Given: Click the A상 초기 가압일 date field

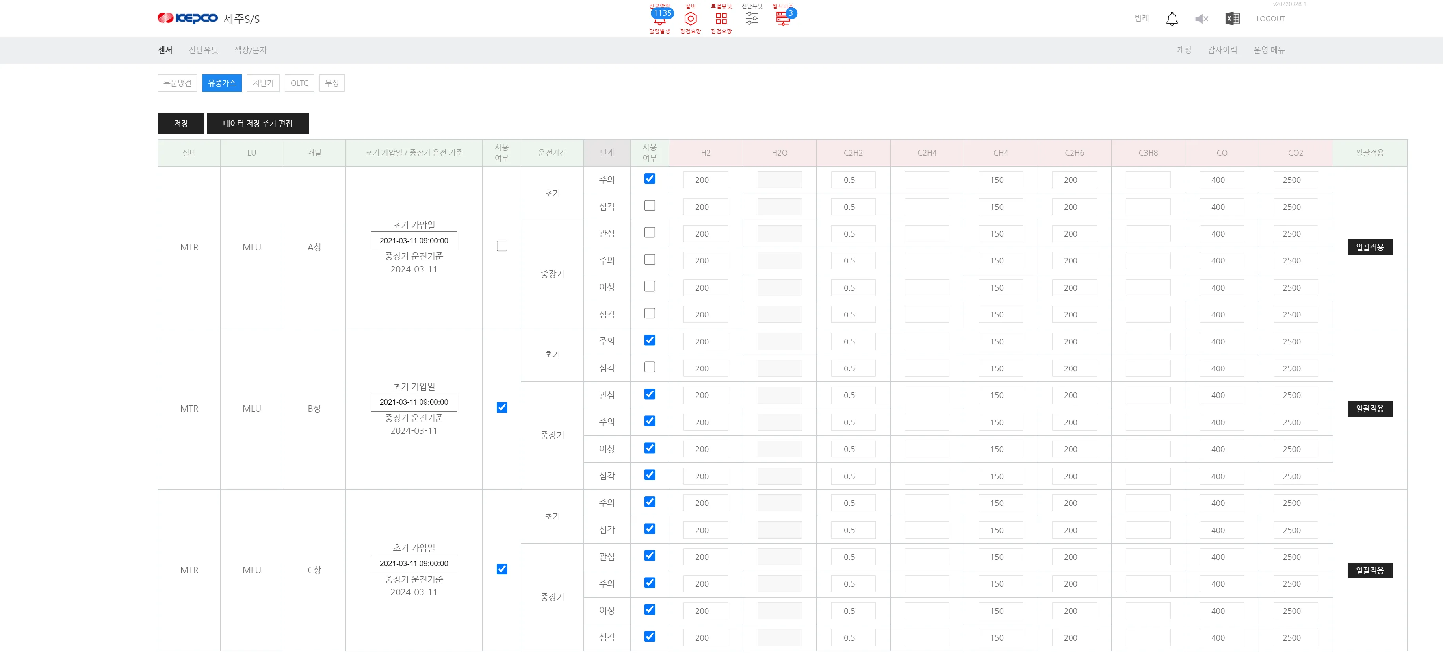Looking at the screenshot, I should (413, 240).
